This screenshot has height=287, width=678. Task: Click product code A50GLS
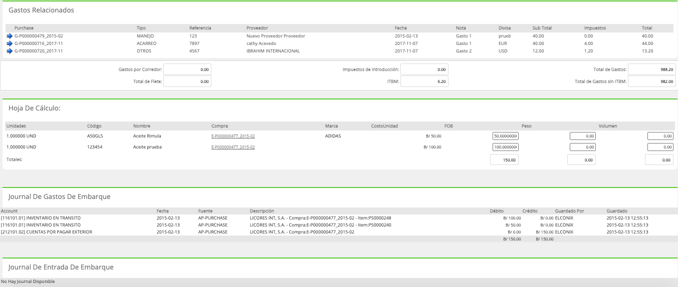tap(95, 136)
